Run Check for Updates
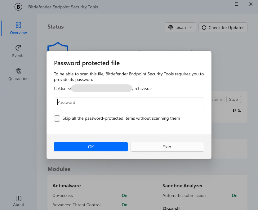The image size is (258, 210). [x=223, y=27]
